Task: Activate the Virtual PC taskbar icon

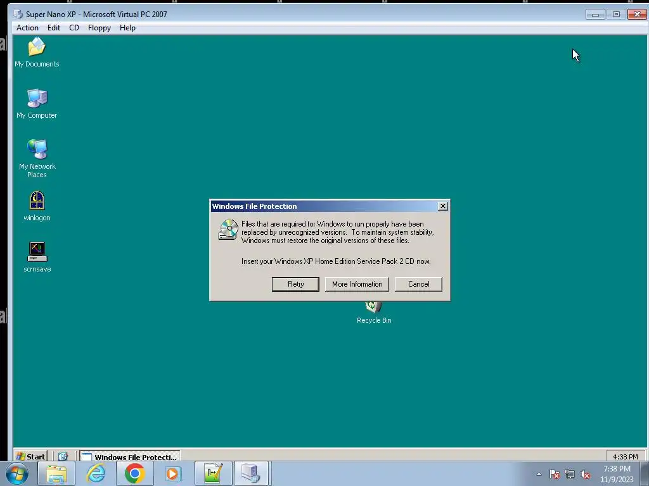Action: (252, 473)
